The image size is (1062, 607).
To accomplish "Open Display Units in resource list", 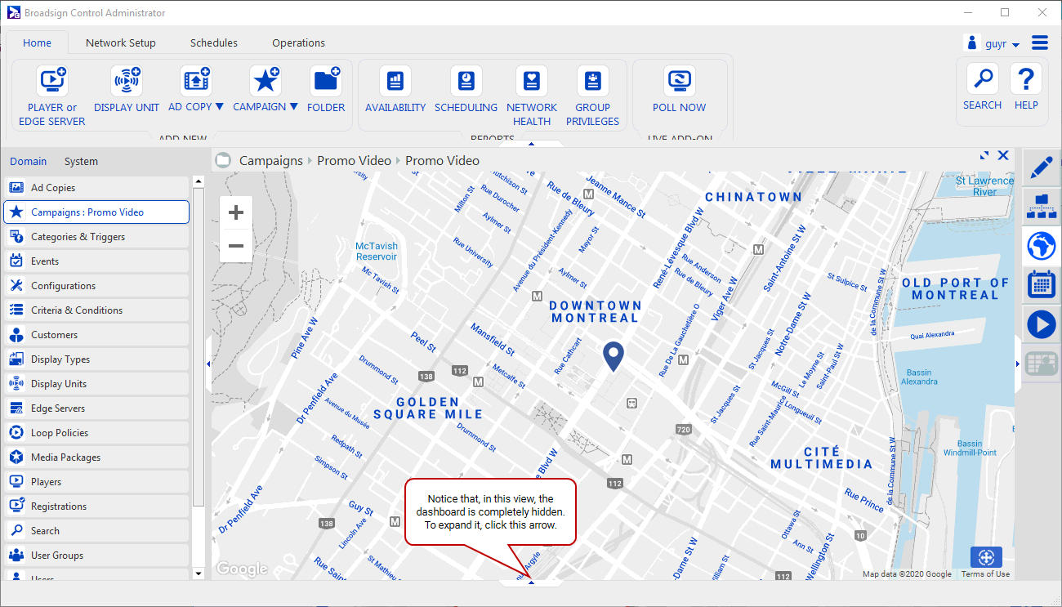I will tap(96, 384).
